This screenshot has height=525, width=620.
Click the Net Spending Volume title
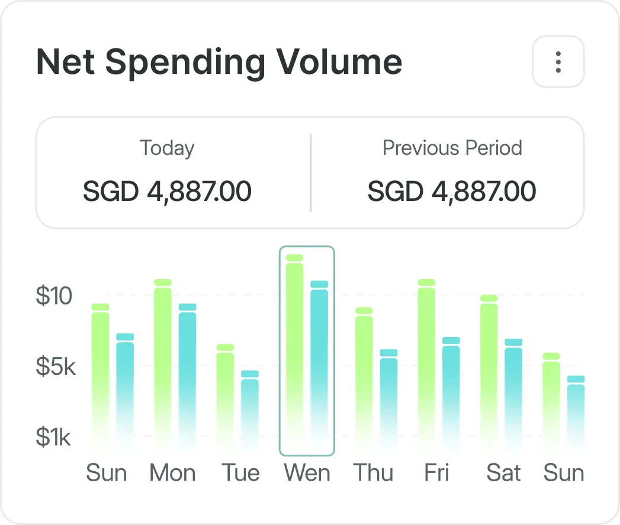[219, 61]
